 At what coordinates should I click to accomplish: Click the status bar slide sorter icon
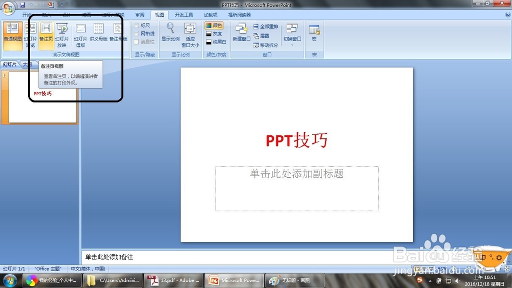424,269
